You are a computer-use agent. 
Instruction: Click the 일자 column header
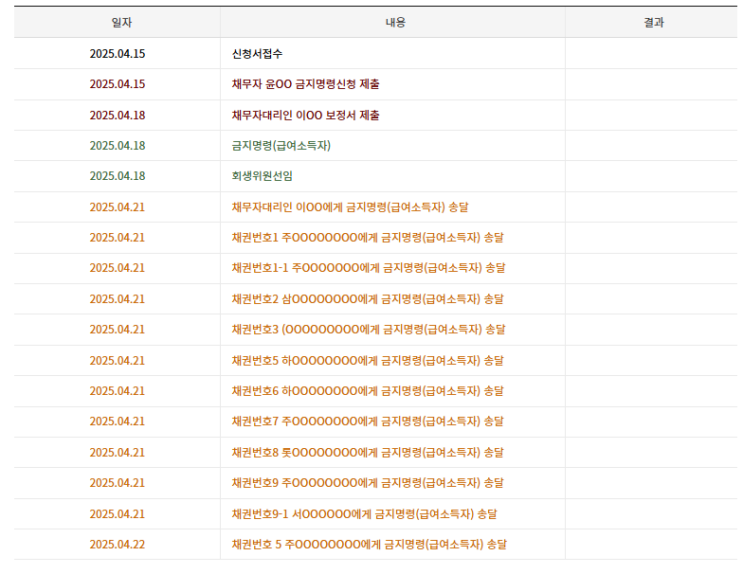point(121,23)
